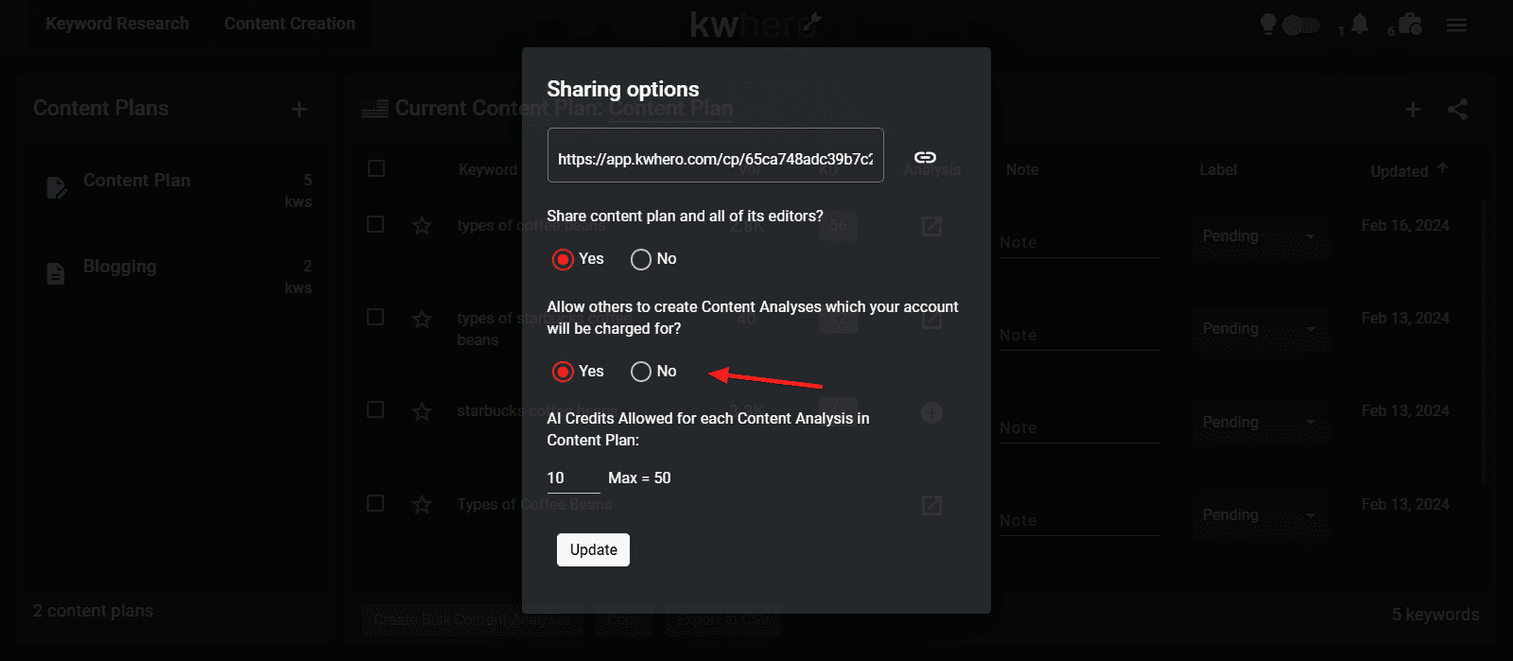
Task: Click the briefcase credits icon in the header
Action: 1410,25
